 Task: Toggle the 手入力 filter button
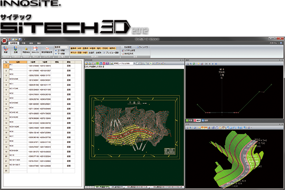[74, 51]
